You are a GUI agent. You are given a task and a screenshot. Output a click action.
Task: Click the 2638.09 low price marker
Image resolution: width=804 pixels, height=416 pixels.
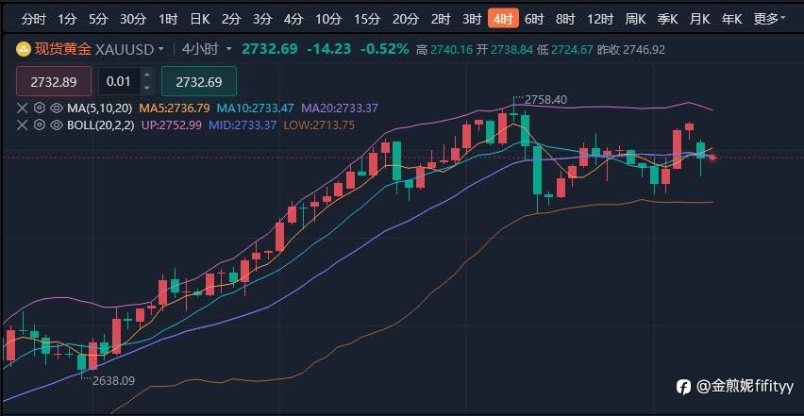coord(113,381)
